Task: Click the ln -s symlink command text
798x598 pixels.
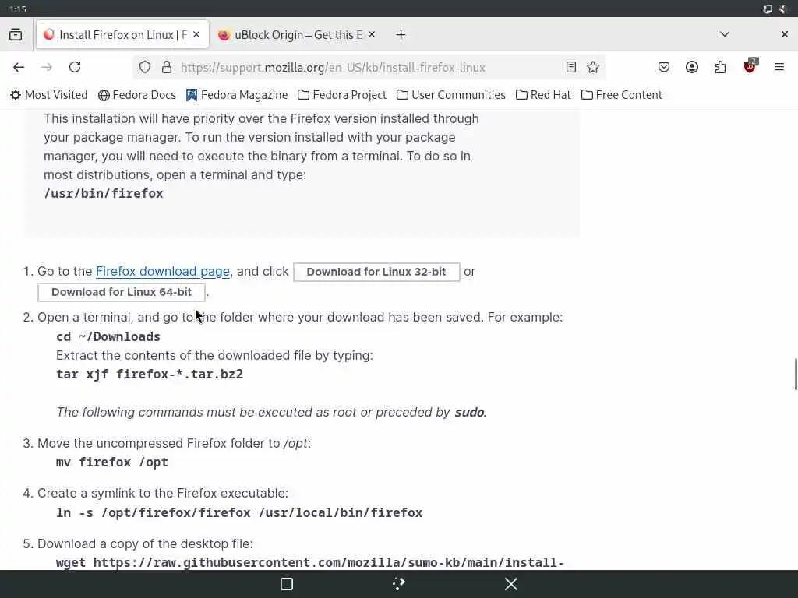Action: pos(239,512)
